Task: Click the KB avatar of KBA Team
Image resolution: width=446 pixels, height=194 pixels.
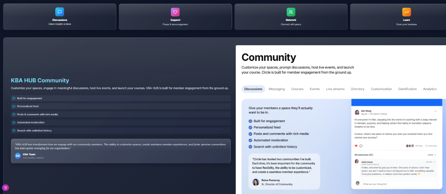Action: click(18, 156)
